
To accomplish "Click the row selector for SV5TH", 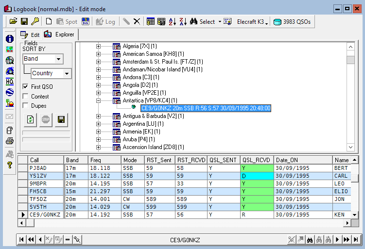I will [23, 207].
